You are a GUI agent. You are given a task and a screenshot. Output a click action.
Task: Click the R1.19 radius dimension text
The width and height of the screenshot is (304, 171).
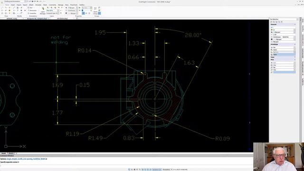coord(73,134)
